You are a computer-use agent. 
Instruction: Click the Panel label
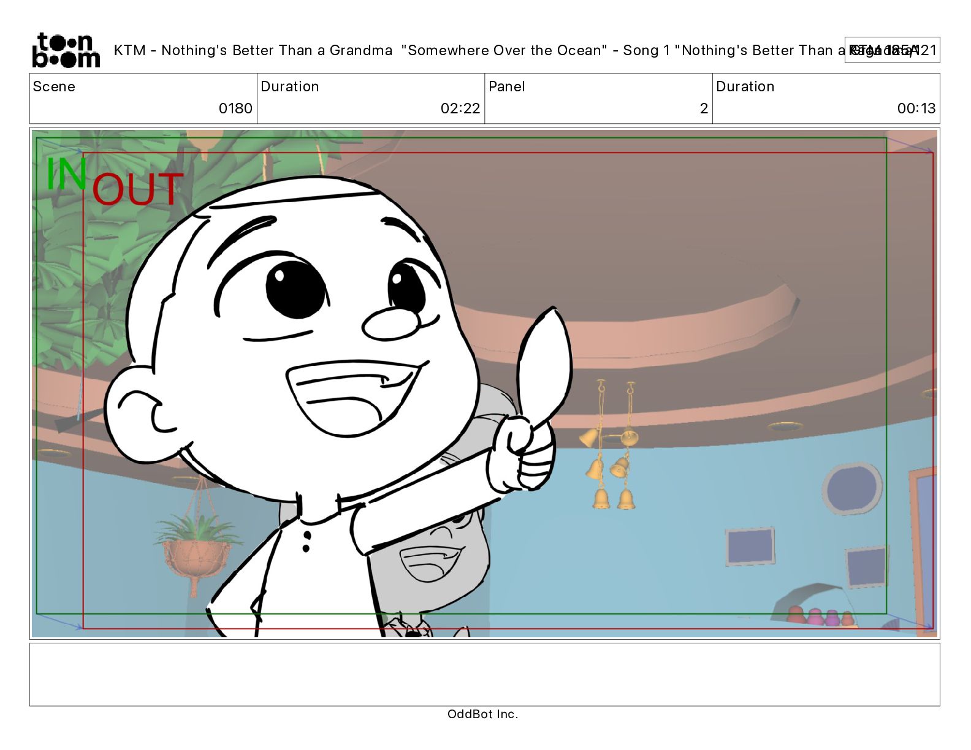507,86
